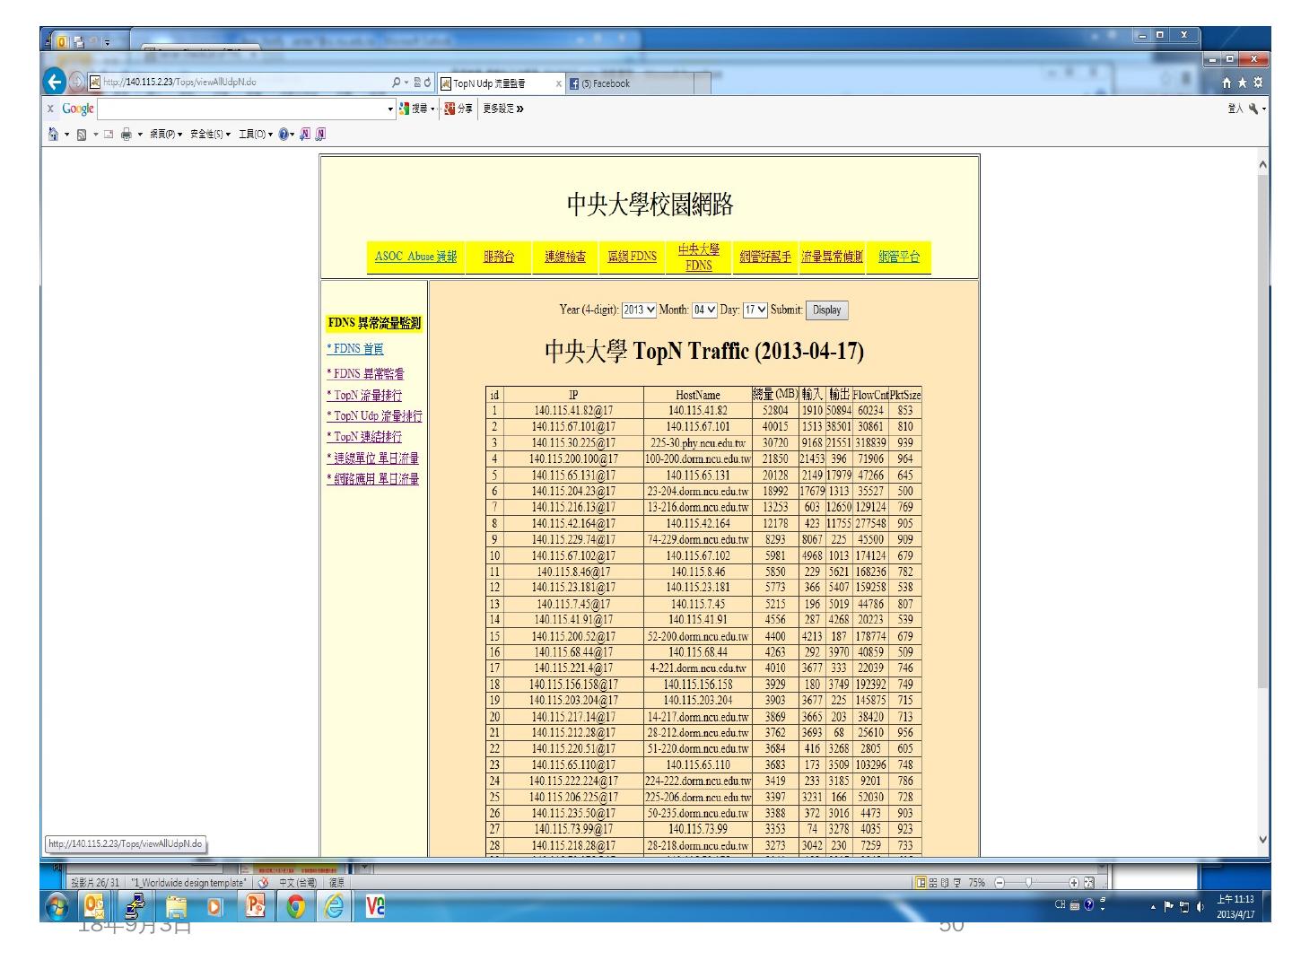This screenshot has width=1292, height=969.
Task: Click the Google Chrome taskbar icon
Action: (294, 907)
